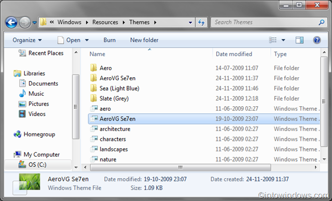This screenshot has height=201, width=332.
Task: Click the navigation pane scroll down arrow
Action: click(76, 167)
